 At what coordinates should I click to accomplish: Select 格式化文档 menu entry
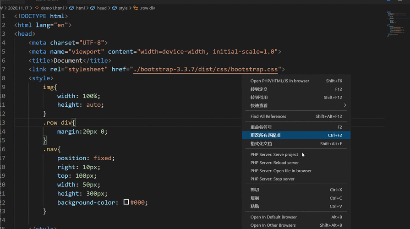(x=296, y=143)
